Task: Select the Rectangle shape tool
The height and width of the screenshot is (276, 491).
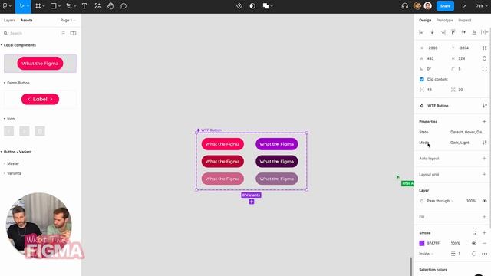Action: (x=53, y=6)
